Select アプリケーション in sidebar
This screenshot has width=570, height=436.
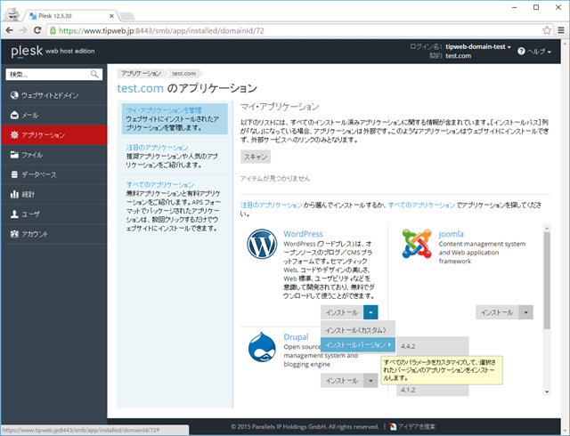(x=53, y=135)
